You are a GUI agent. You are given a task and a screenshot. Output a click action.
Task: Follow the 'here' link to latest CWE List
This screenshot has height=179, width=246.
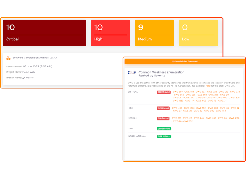point(208,86)
